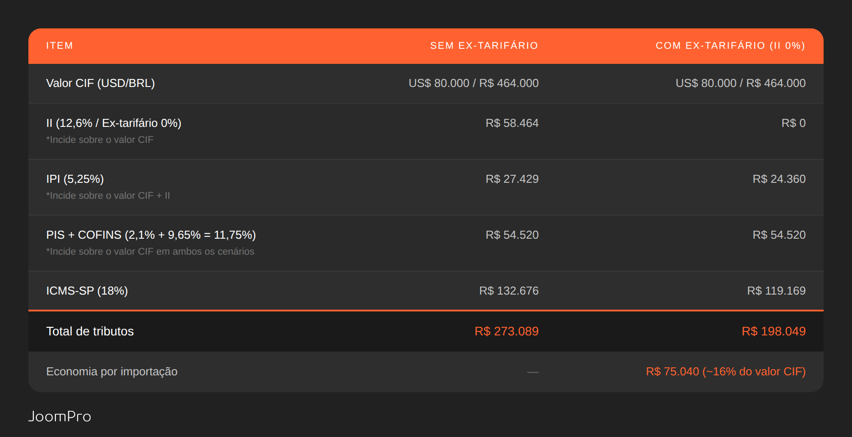Viewport: 852px width, 437px height.
Task: Click the PIS + COFINS row label
Action: [151, 235]
